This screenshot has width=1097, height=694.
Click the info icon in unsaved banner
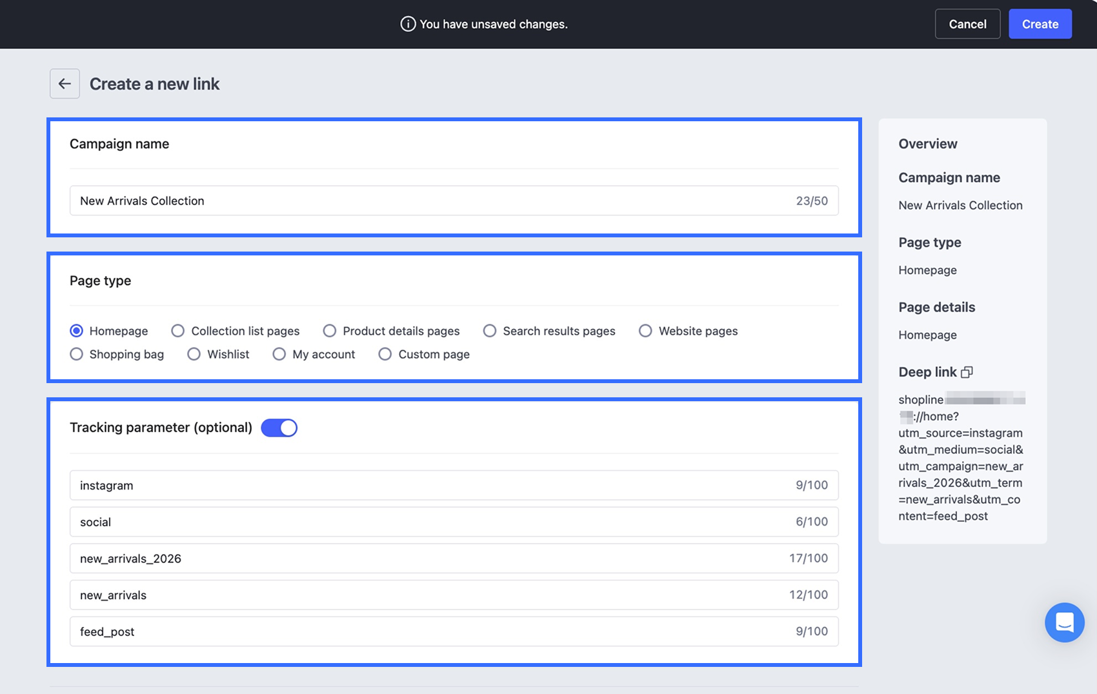point(408,24)
